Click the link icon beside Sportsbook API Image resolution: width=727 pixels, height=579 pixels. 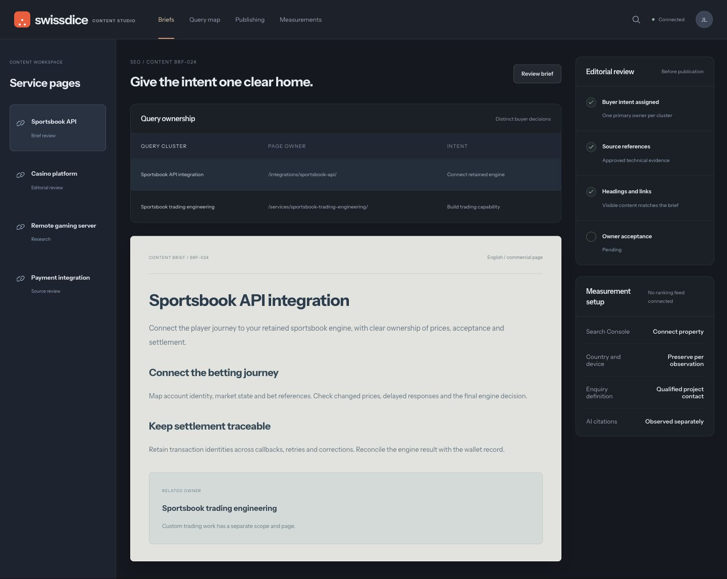click(21, 123)
